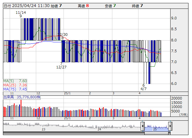Click the left range slider handle arrow
The height and width of the screenshot is (138, 192).
click(x=143, y=126)
